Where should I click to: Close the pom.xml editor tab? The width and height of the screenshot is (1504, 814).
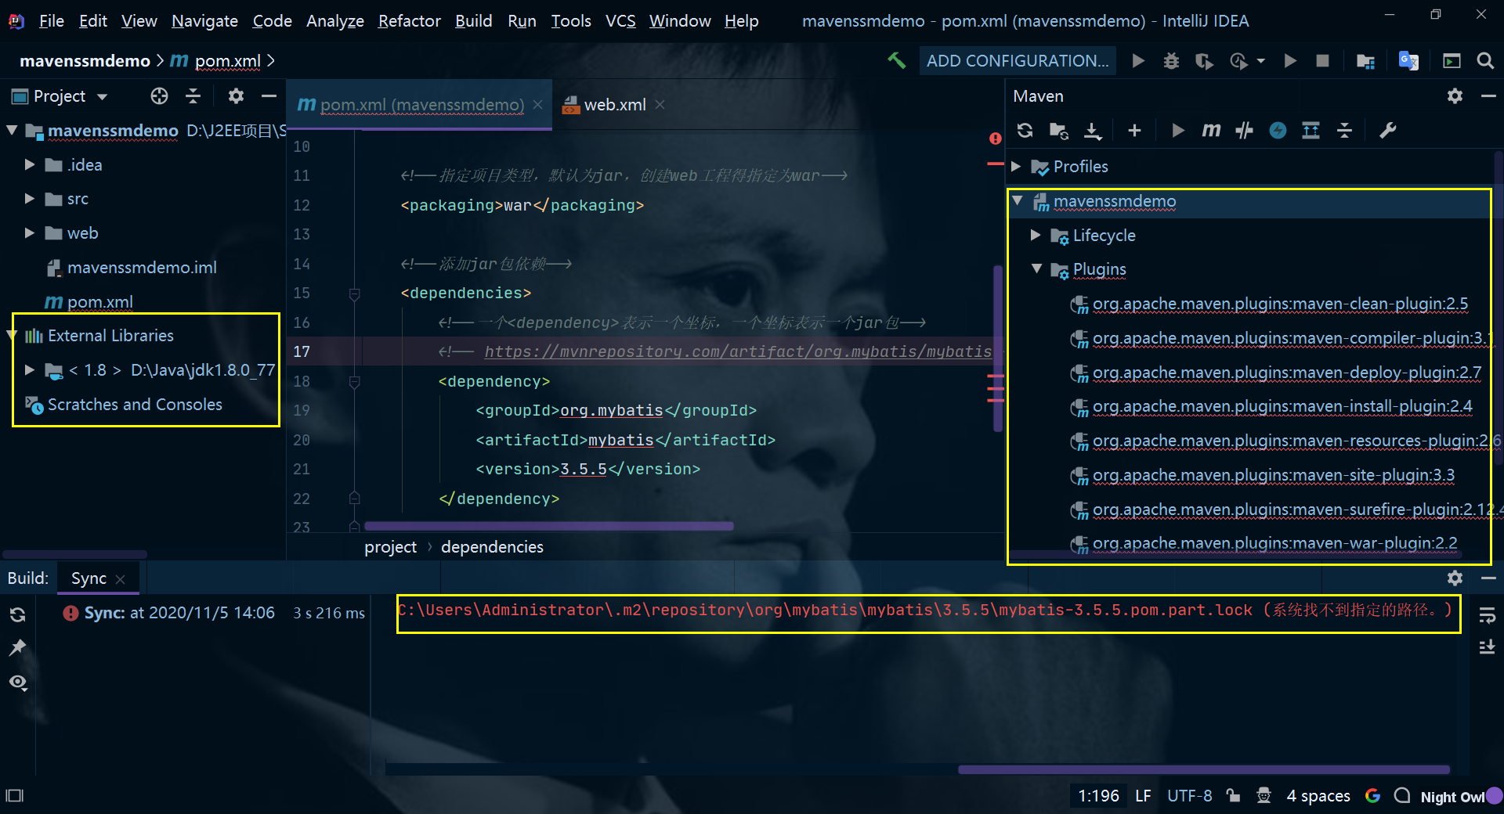point(537,105)
